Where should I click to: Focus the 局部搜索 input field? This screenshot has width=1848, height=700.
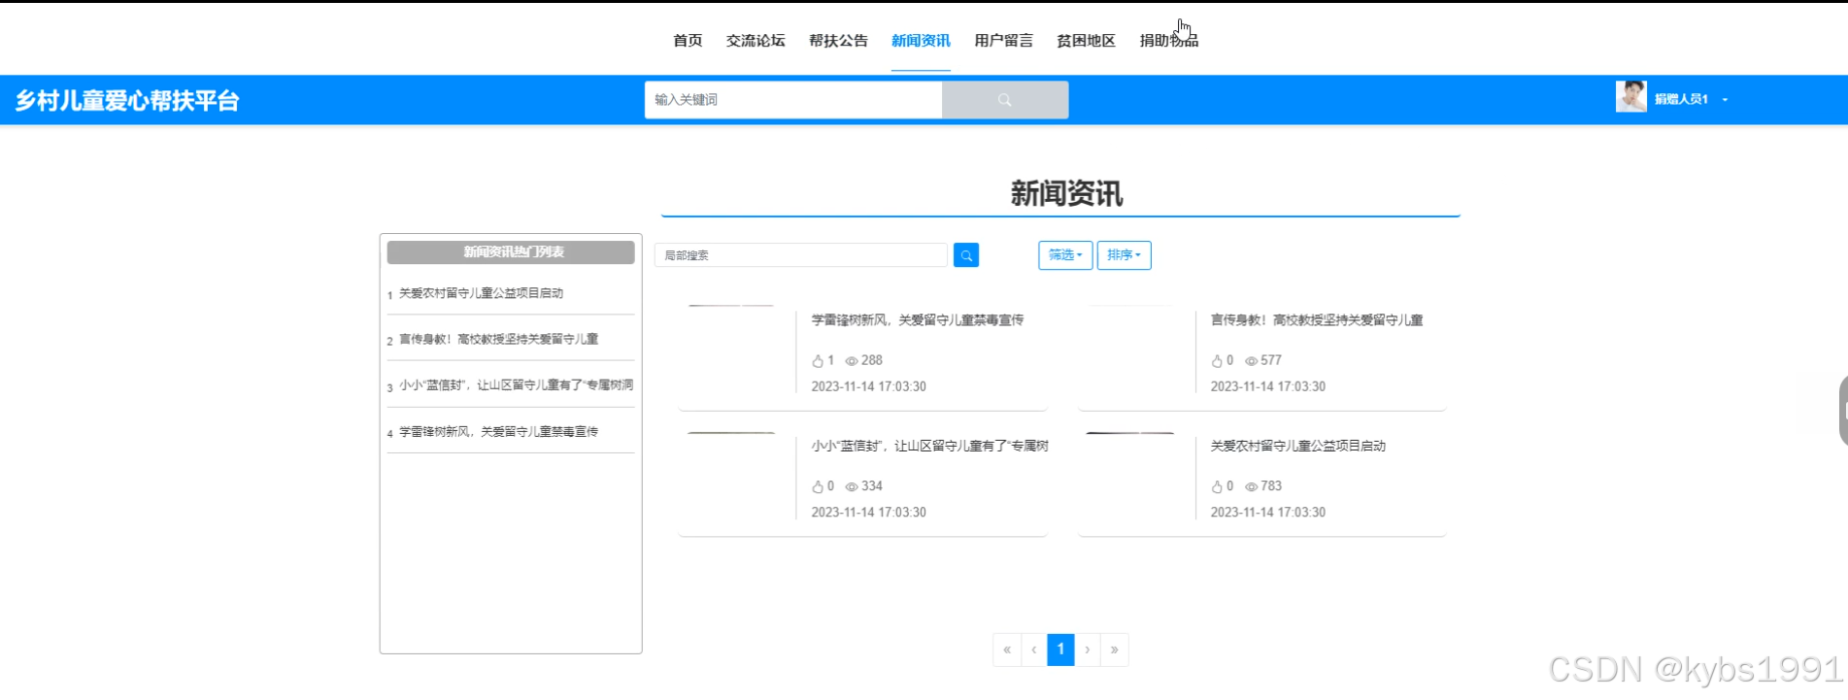click(x=801, y=255)
